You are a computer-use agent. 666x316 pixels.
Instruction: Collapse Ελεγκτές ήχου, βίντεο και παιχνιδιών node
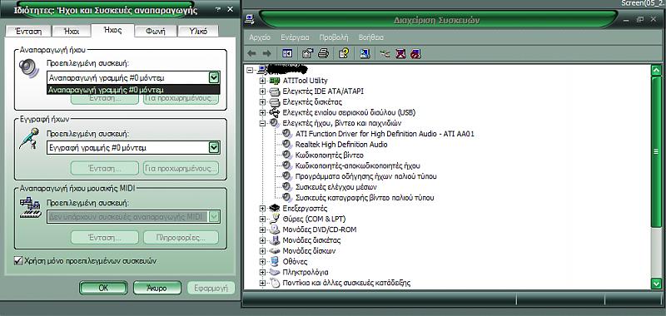click(262, 123)
